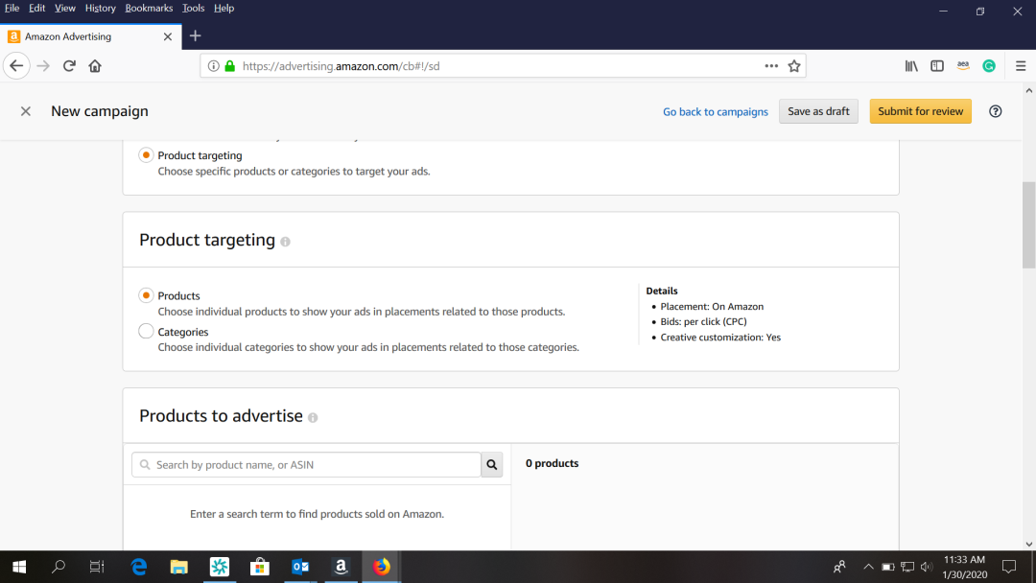1036x583 pixels.
Task: Open page actions three-dot menu in address bar
Action: pos(771,66)
